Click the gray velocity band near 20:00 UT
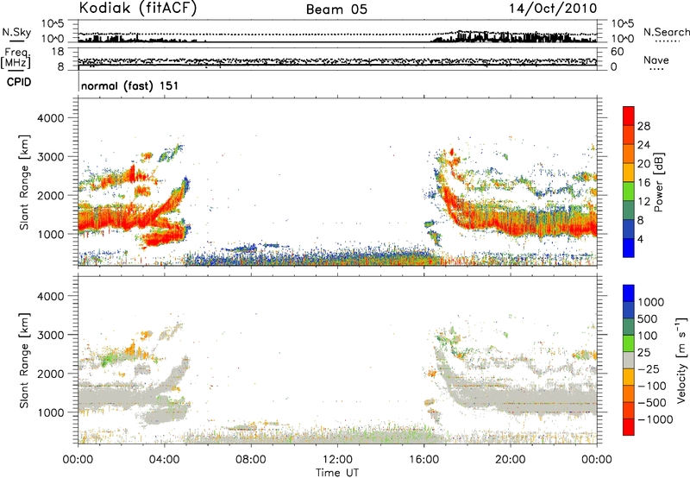Viewport: 690px width, 478px height. click(511, 396)
